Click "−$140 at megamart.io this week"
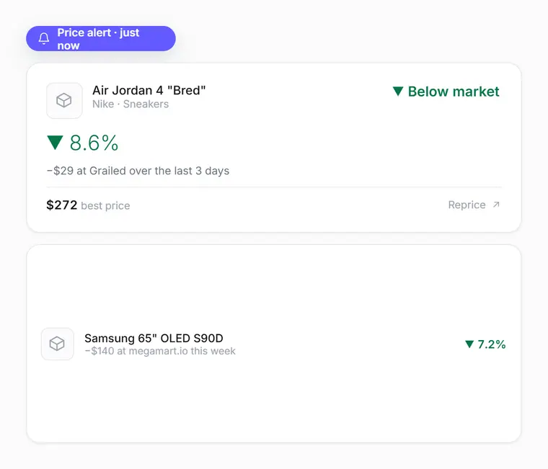The width and height of the screenshot is (548, 469). tap(160, 351)
